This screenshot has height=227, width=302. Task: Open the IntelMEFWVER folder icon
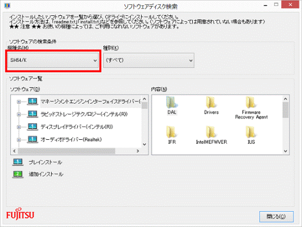coord(211,132)
